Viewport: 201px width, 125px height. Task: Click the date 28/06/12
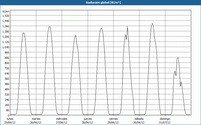tap(87, 122)
